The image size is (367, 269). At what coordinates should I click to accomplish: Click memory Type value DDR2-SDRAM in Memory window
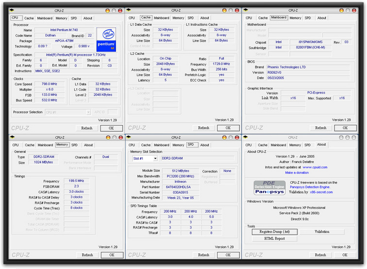(x=44, y=157)
